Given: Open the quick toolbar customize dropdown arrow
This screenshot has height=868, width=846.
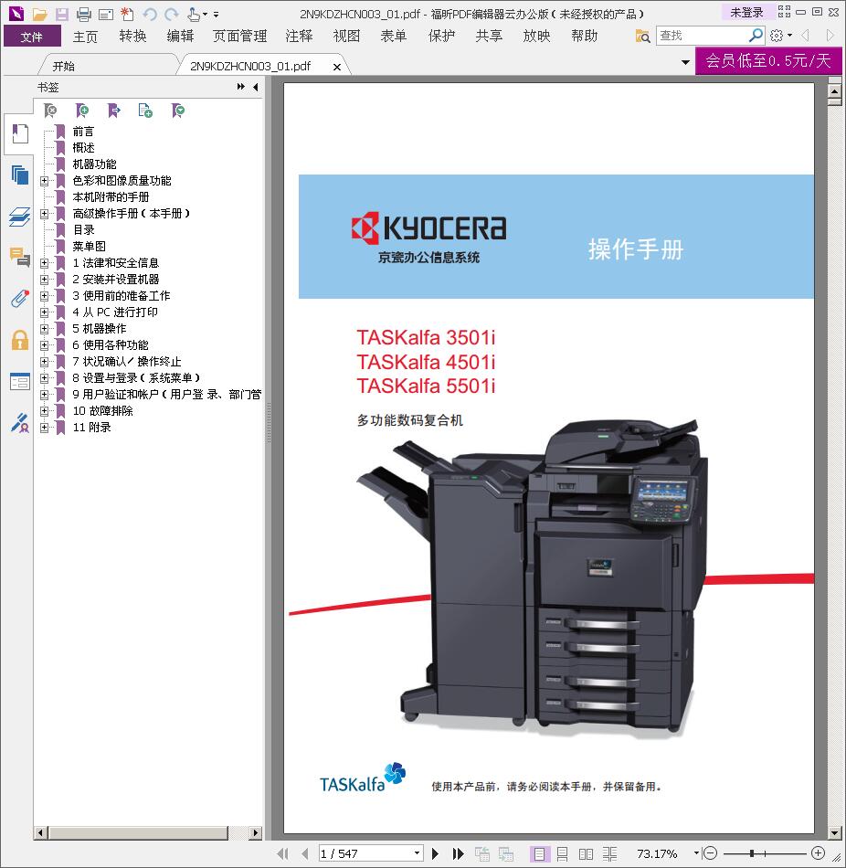Looking at the screenshot, I should click(216, 15).
